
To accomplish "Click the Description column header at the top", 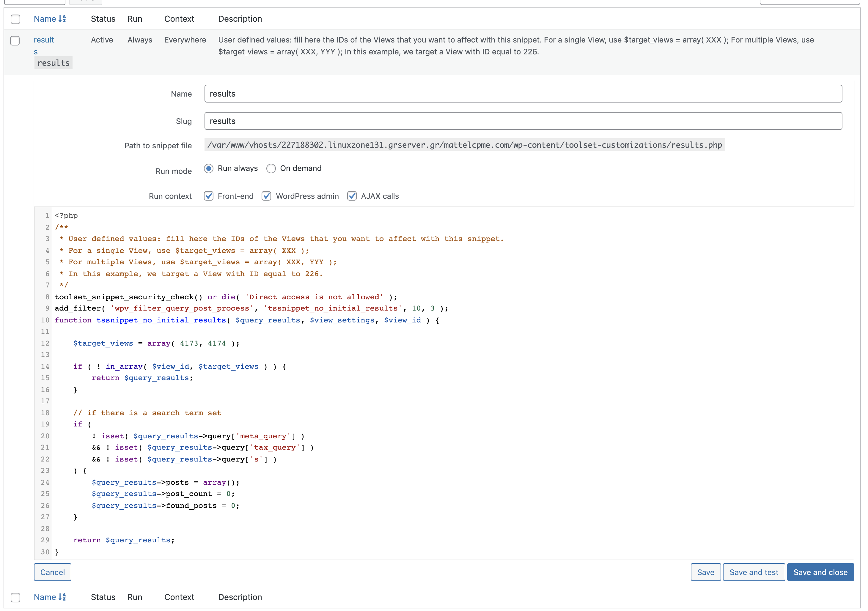I will pyautogui.click(x=240, y=19).
